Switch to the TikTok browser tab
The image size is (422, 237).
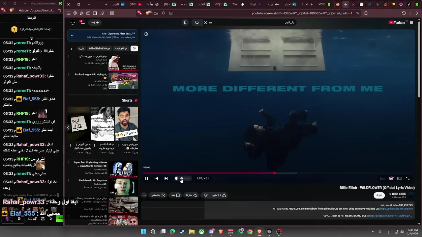point(409,4)
